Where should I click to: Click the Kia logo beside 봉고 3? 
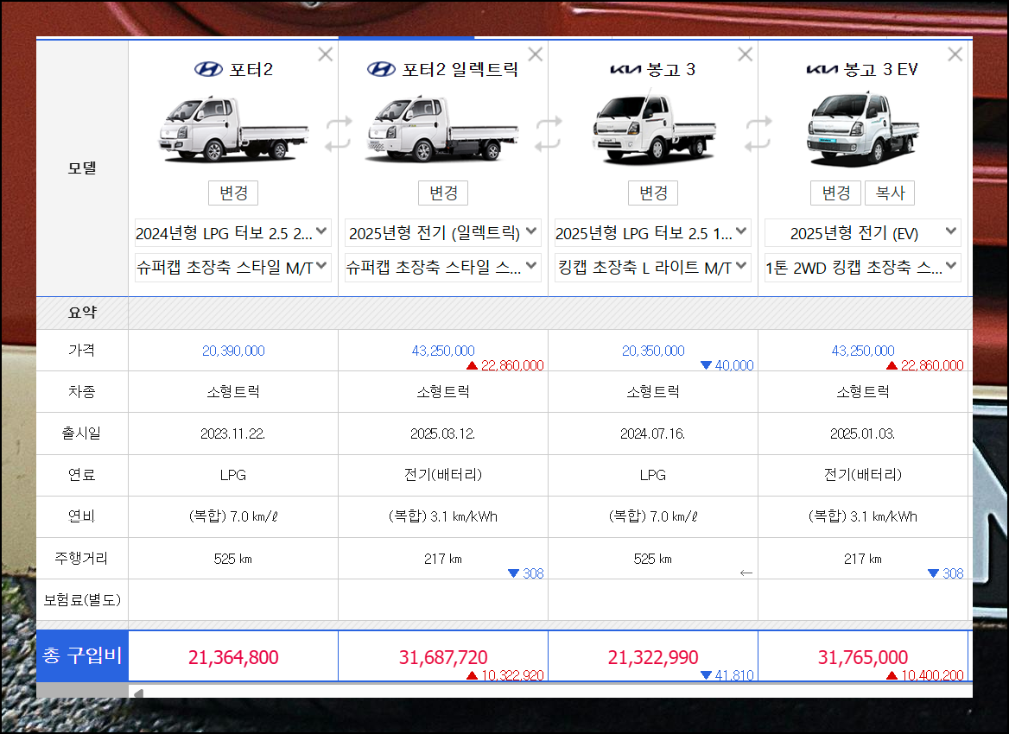pyautogui.click(x=625, y=69)
